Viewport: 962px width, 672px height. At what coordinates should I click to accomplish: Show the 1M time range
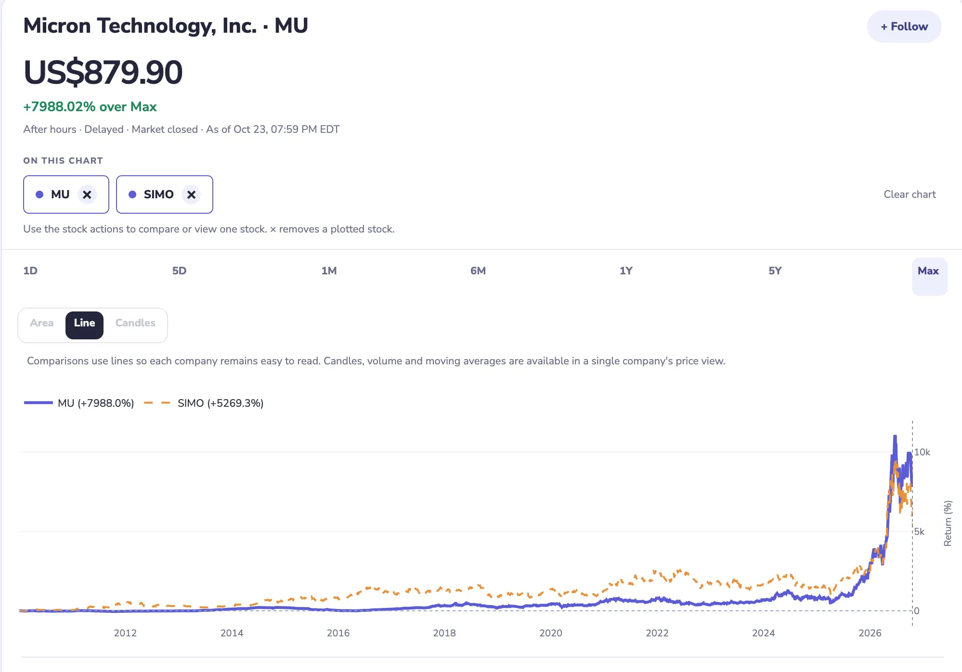(329, 271)
